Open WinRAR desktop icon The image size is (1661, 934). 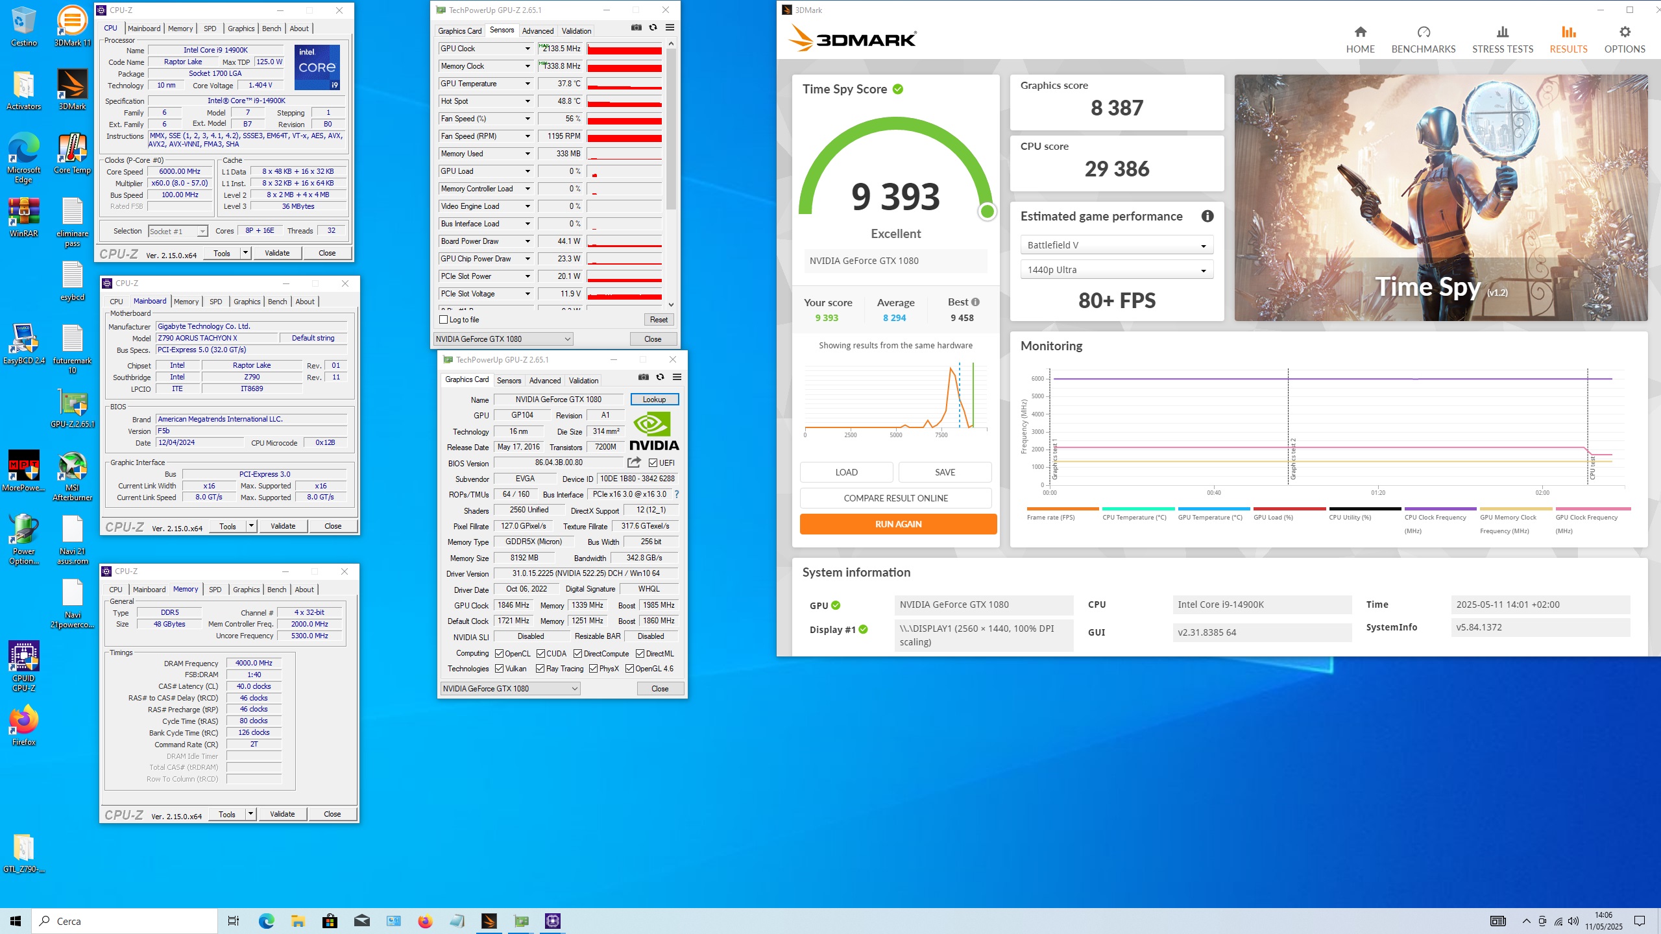point(24,217)
